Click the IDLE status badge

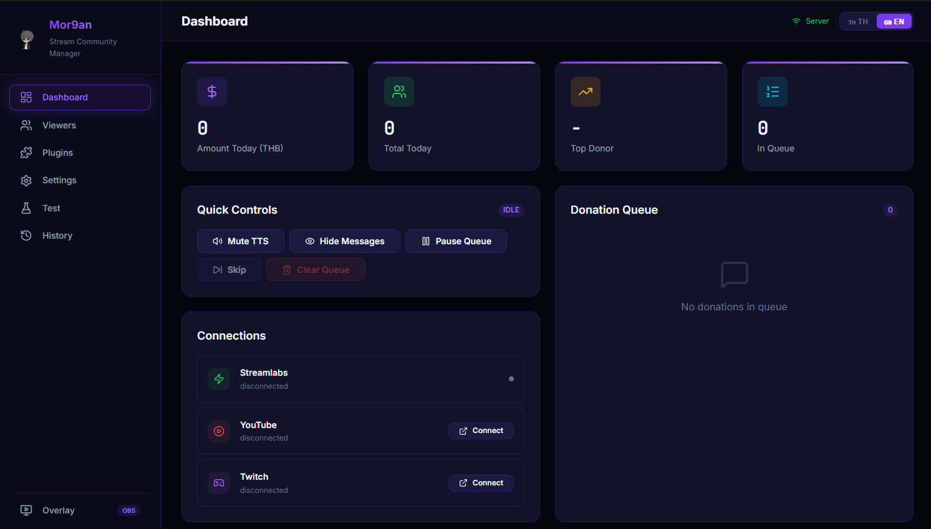[511, 210]
